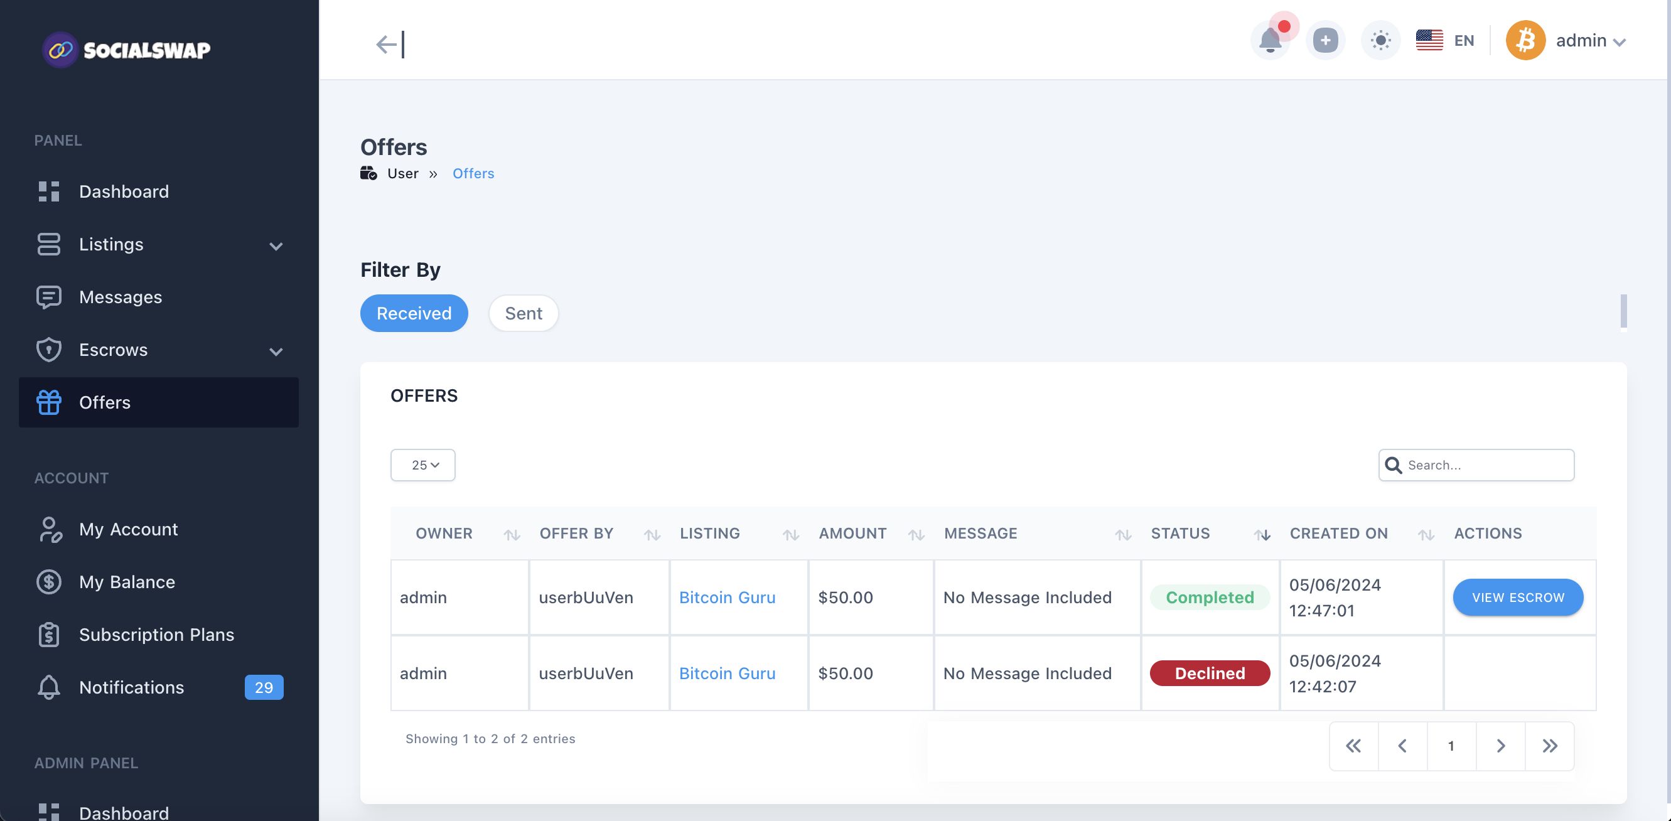Open Bitcoin Guru link in Completed row

[x=727, y=598]
